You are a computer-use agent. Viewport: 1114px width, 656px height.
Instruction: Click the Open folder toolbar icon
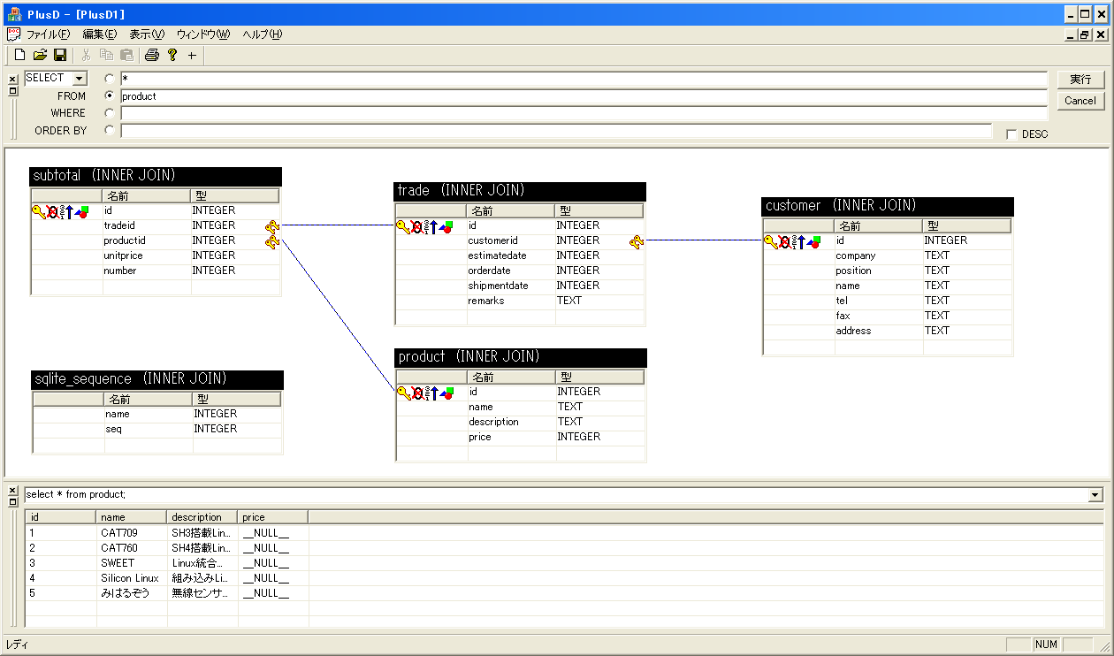[40, 56]
